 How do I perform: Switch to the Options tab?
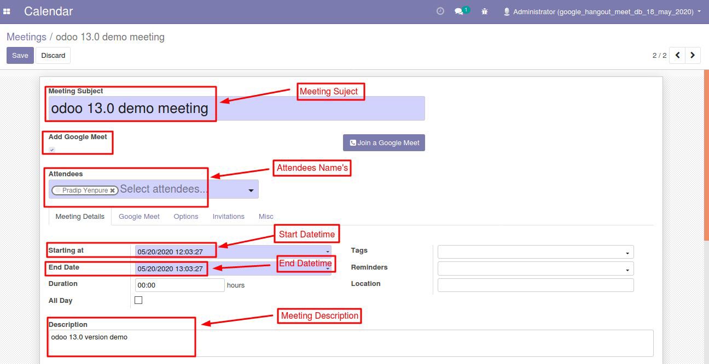coord(186,216)
